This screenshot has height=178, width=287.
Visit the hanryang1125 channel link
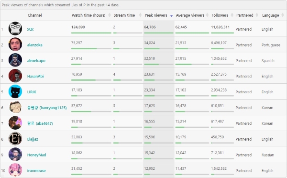click(47, 108)
